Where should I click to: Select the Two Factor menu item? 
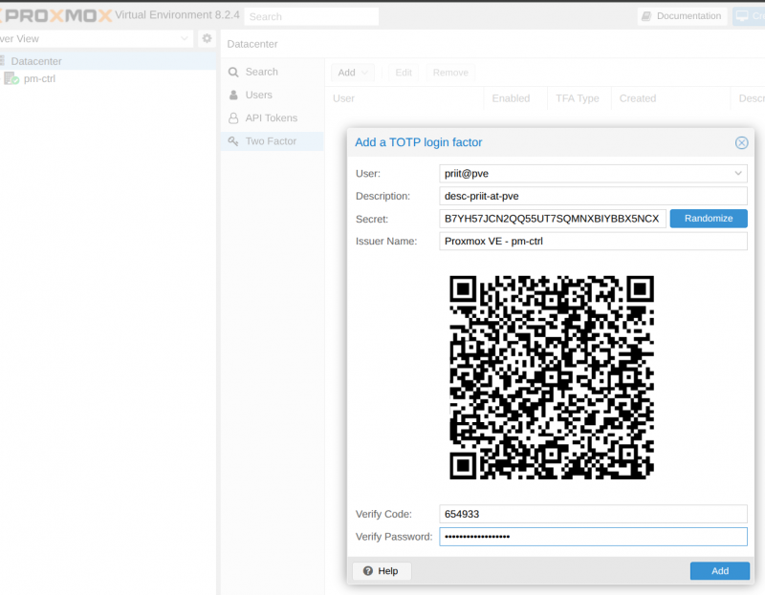(x=273, y=141)
